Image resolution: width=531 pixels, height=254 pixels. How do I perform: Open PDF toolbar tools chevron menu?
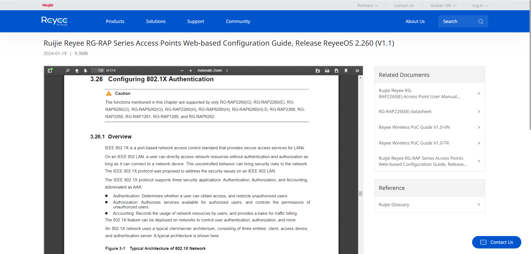[x=357, y=71]
